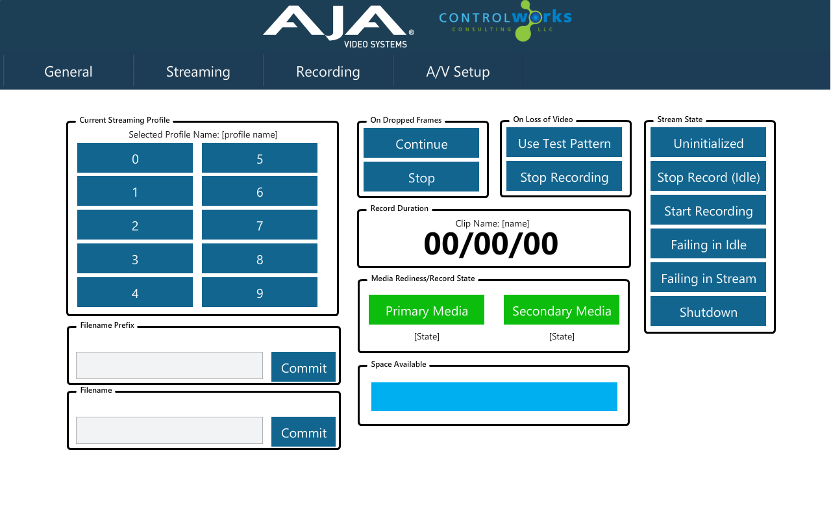831x531 pixels.
Task: Click the Shutdown stream state button
Action: point(708,311)
